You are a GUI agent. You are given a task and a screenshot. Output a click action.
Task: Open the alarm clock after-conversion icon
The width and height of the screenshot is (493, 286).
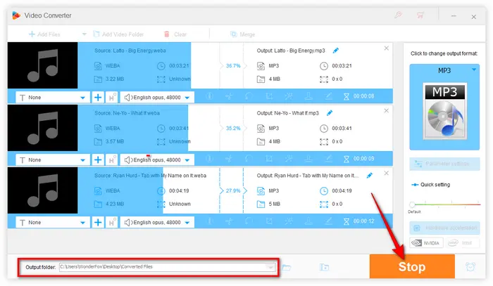[470, 267]
